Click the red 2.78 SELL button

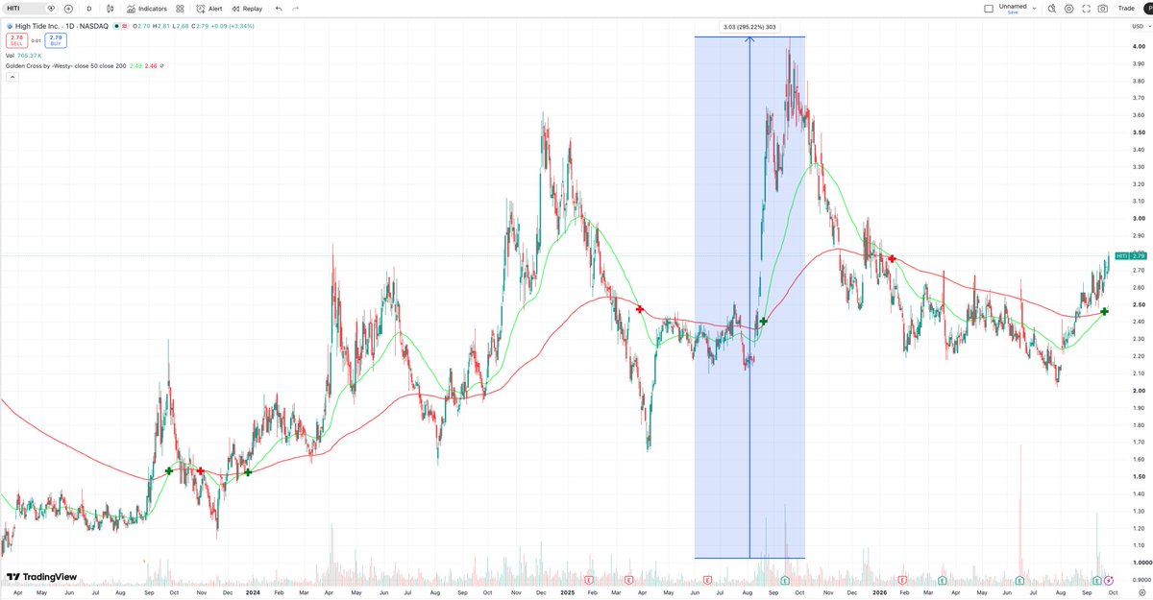coord(15,40)
